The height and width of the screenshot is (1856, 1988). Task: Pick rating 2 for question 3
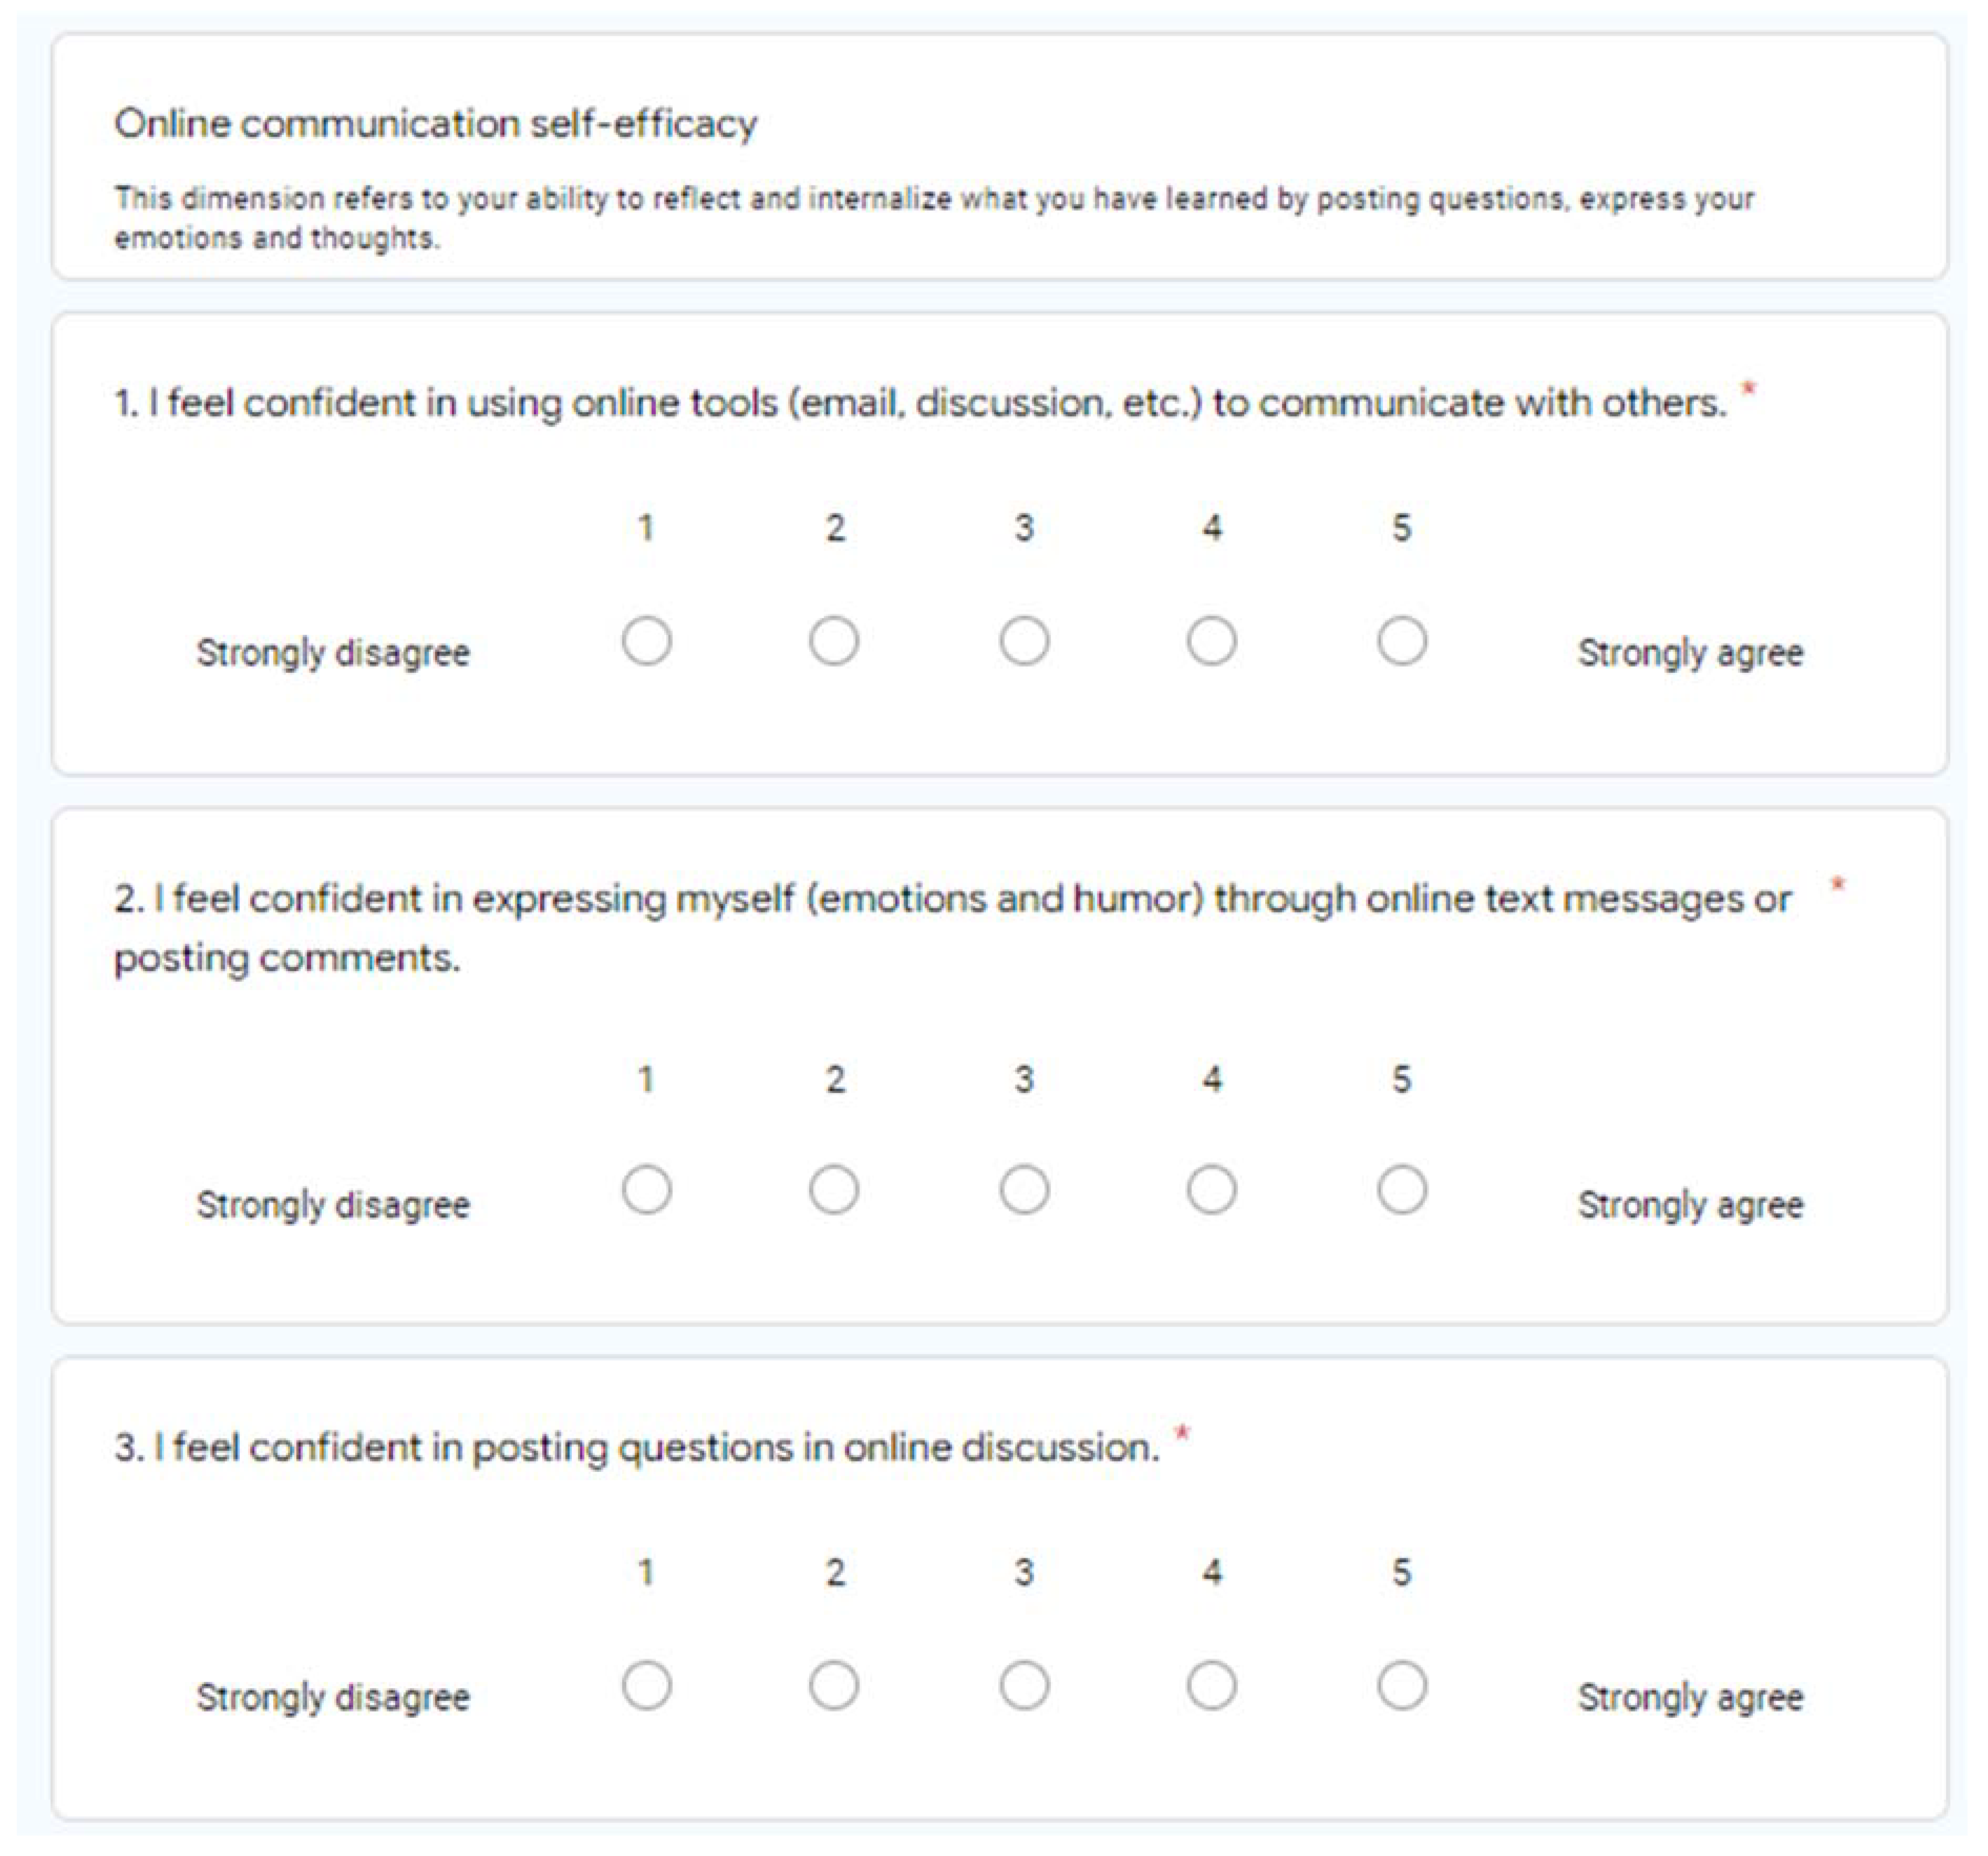834,1686
